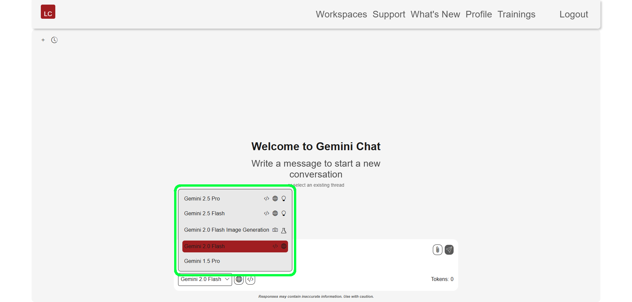Open the What's New page
Image resolution: width=632 pixels, height=302 pixels.
tap(435, 14)
